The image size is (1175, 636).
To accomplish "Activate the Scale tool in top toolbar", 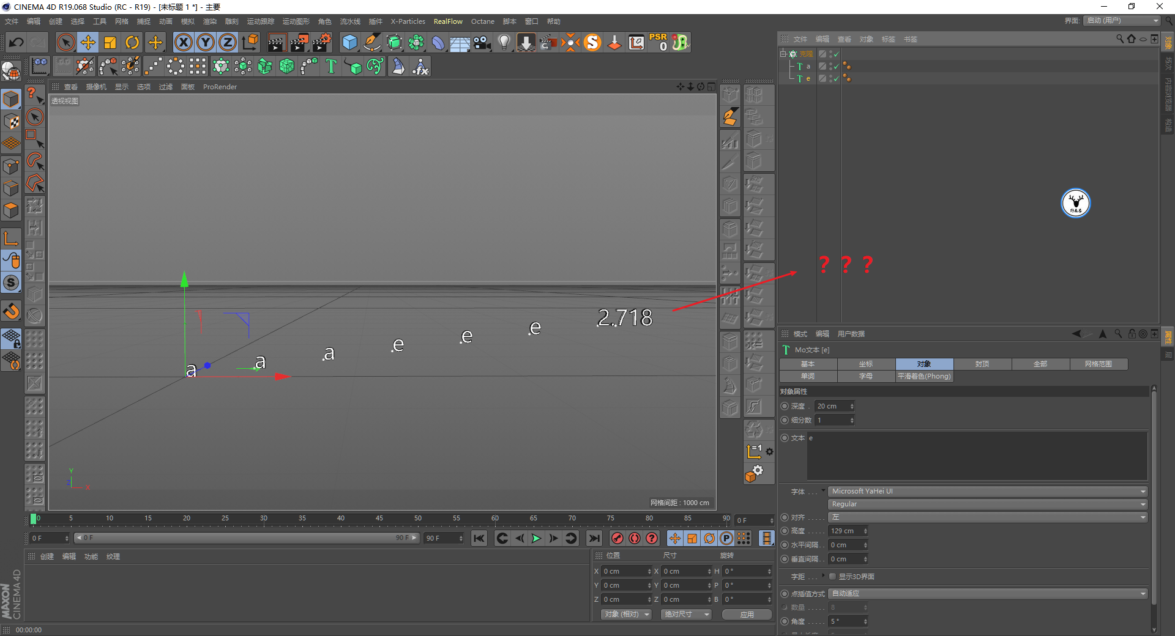I will point(110,42).
